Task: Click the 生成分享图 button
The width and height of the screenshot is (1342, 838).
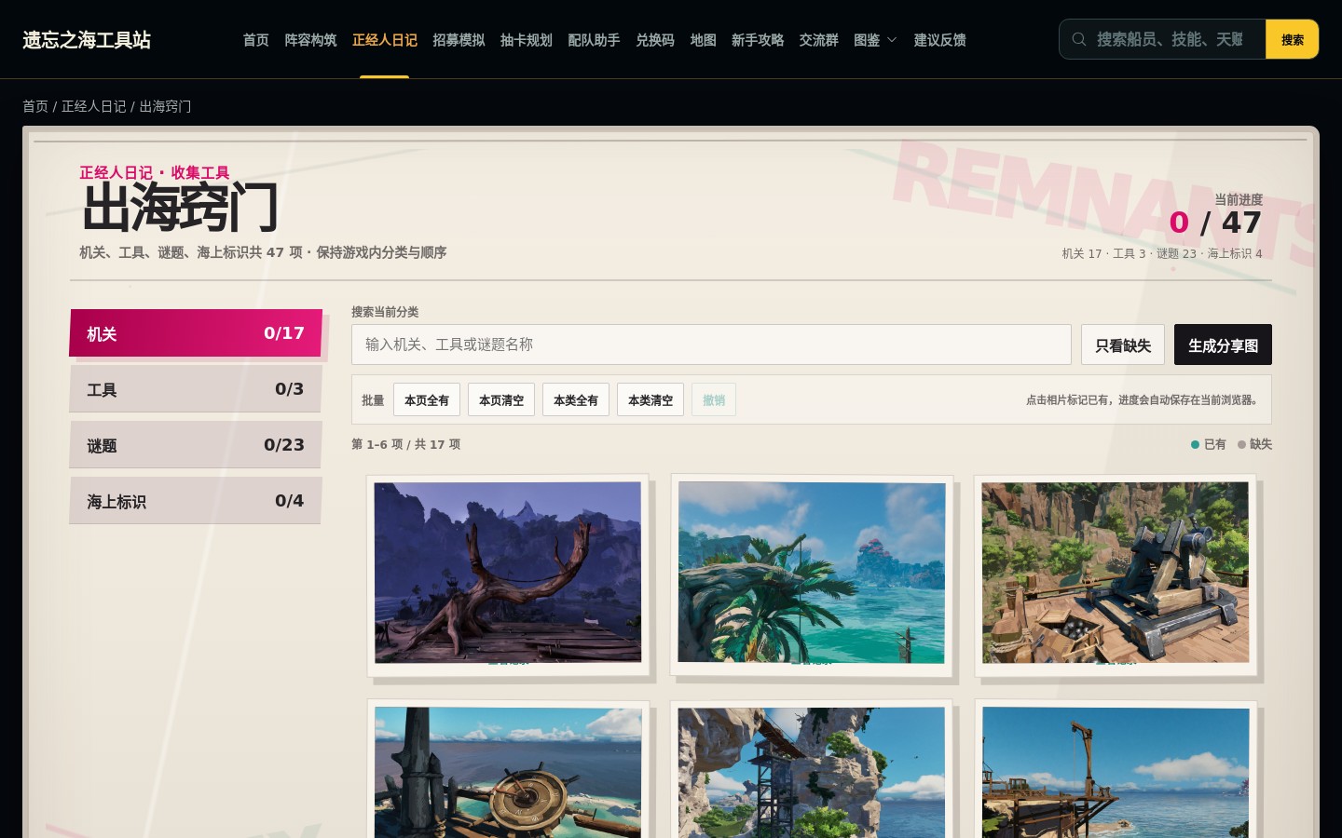Action: (x=1223, y=345)
